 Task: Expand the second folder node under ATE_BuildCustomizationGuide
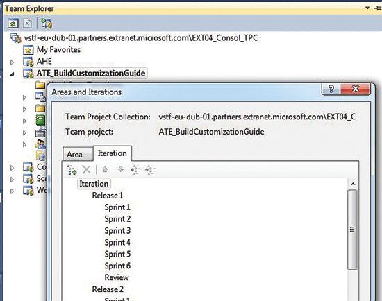pos(24,110)
